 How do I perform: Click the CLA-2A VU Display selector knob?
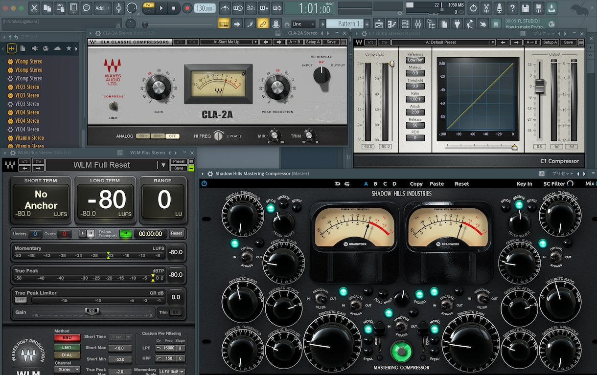(x=321, y=76)
